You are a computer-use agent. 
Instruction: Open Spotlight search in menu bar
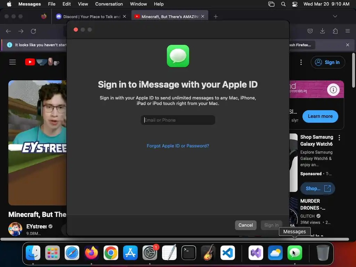[x=283, y=4]
